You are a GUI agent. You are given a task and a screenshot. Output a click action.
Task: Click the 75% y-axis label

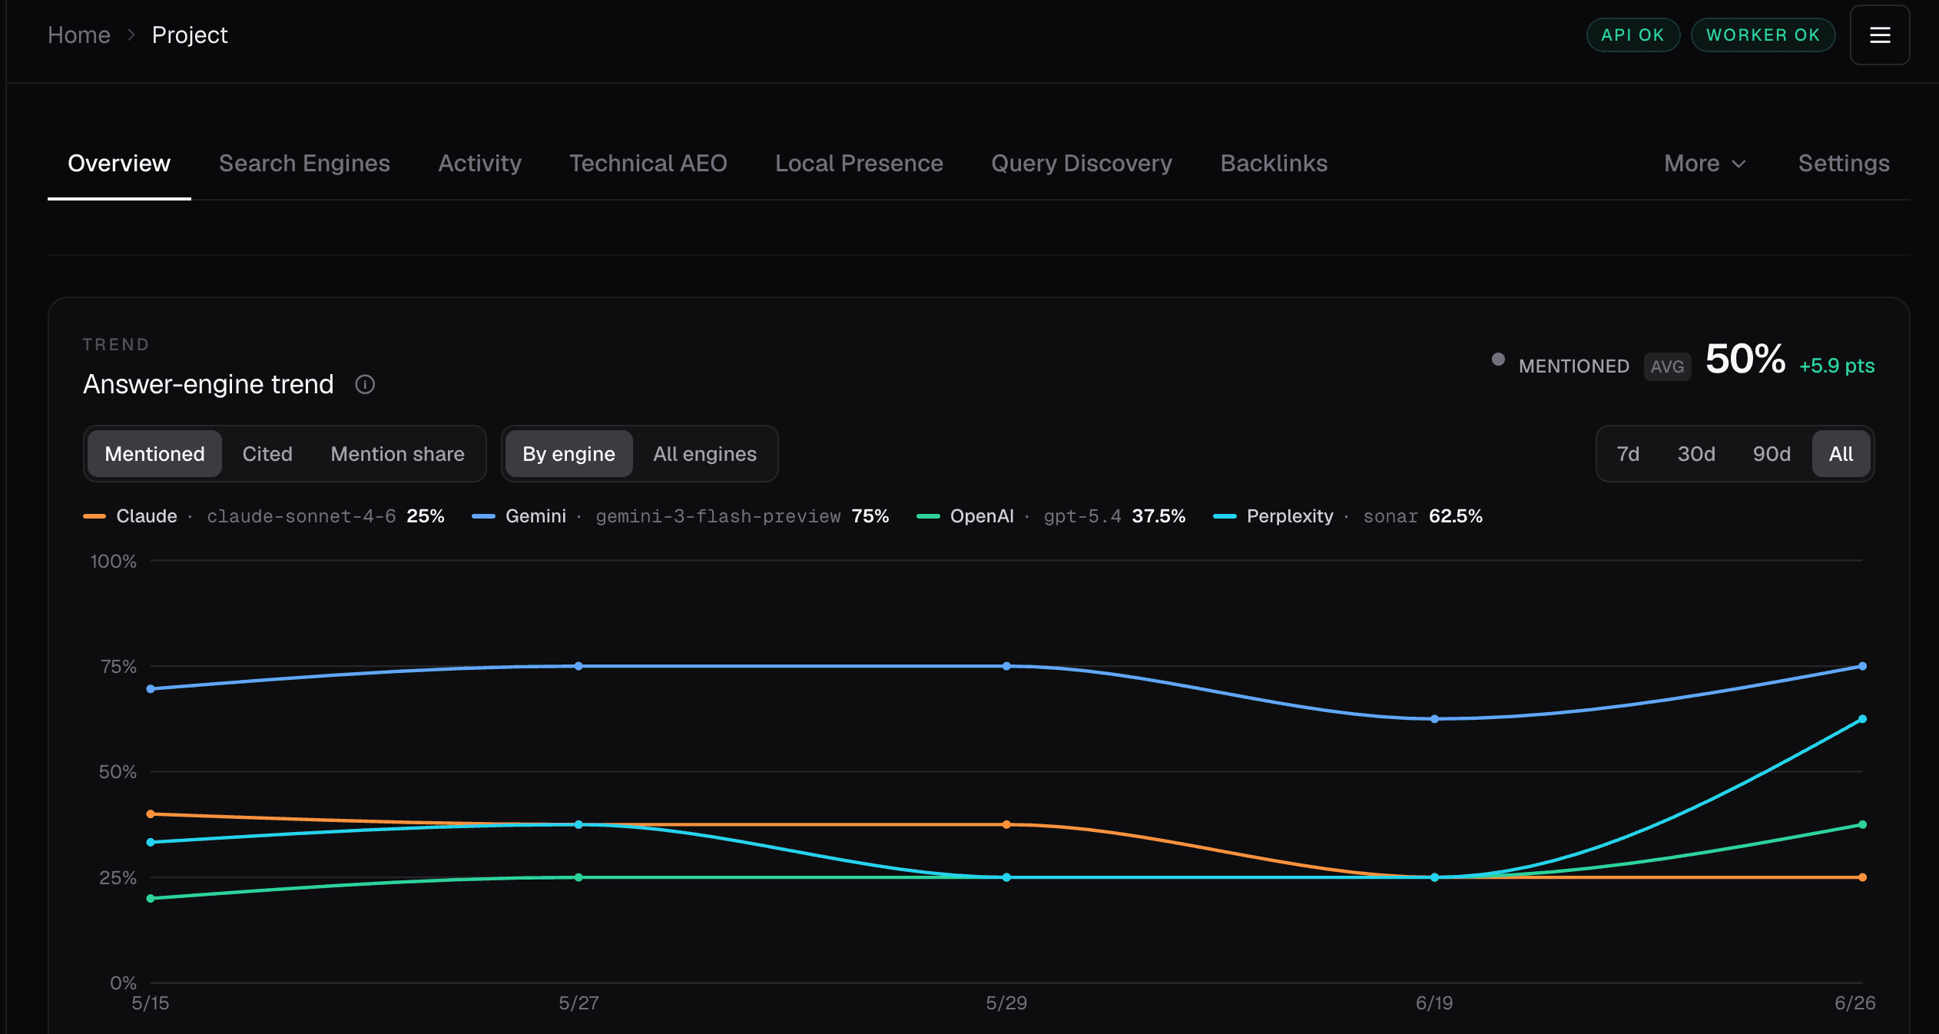118,666
